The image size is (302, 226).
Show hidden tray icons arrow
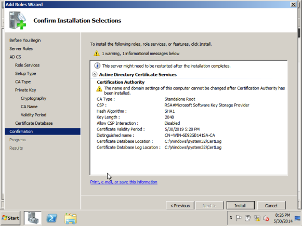click(x=231, y=218)
